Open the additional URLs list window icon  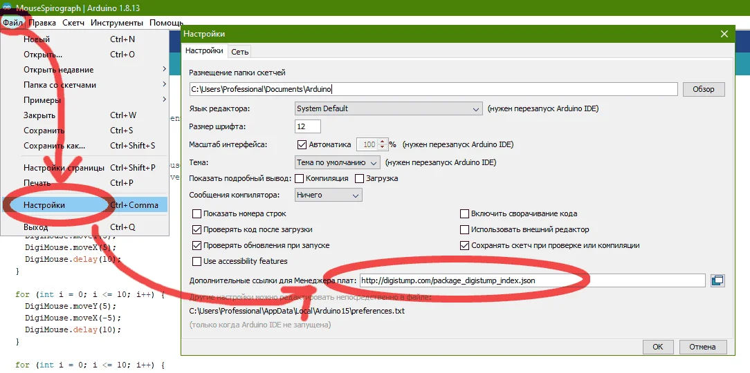point(718,280)
